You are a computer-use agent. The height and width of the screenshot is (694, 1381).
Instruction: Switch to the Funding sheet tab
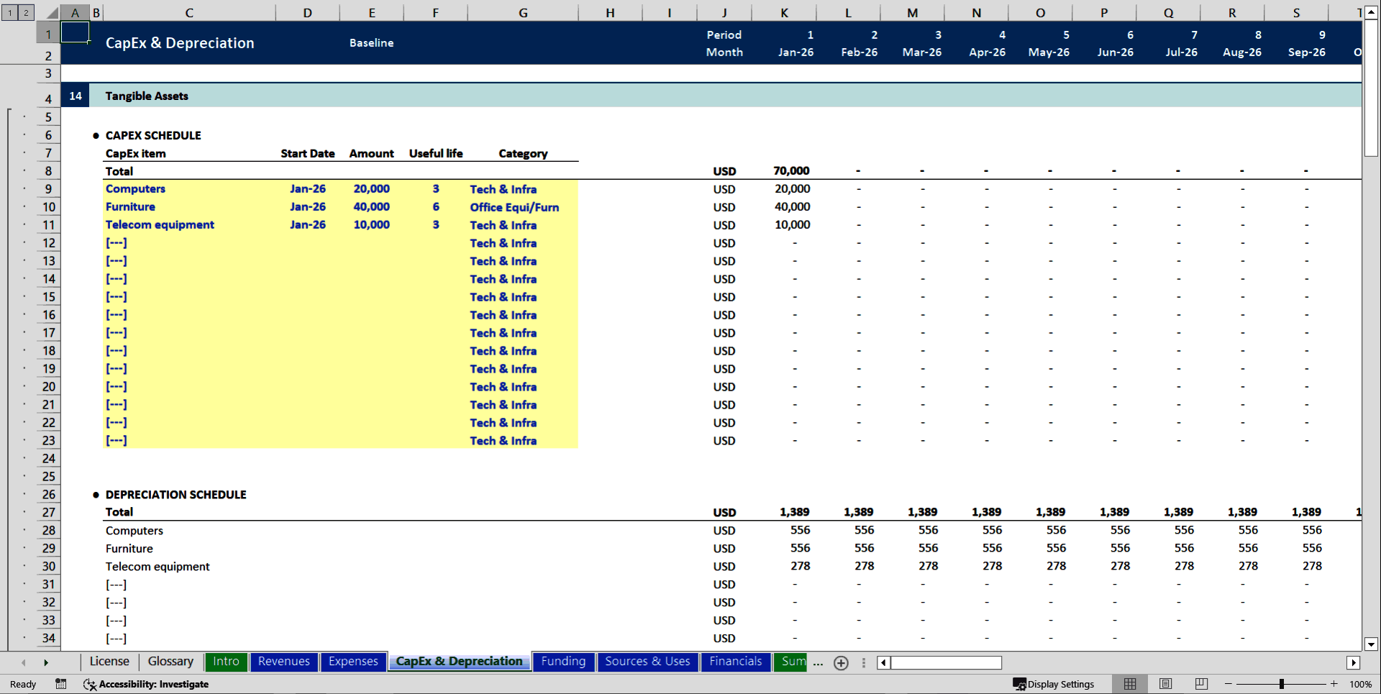[563, 662]
